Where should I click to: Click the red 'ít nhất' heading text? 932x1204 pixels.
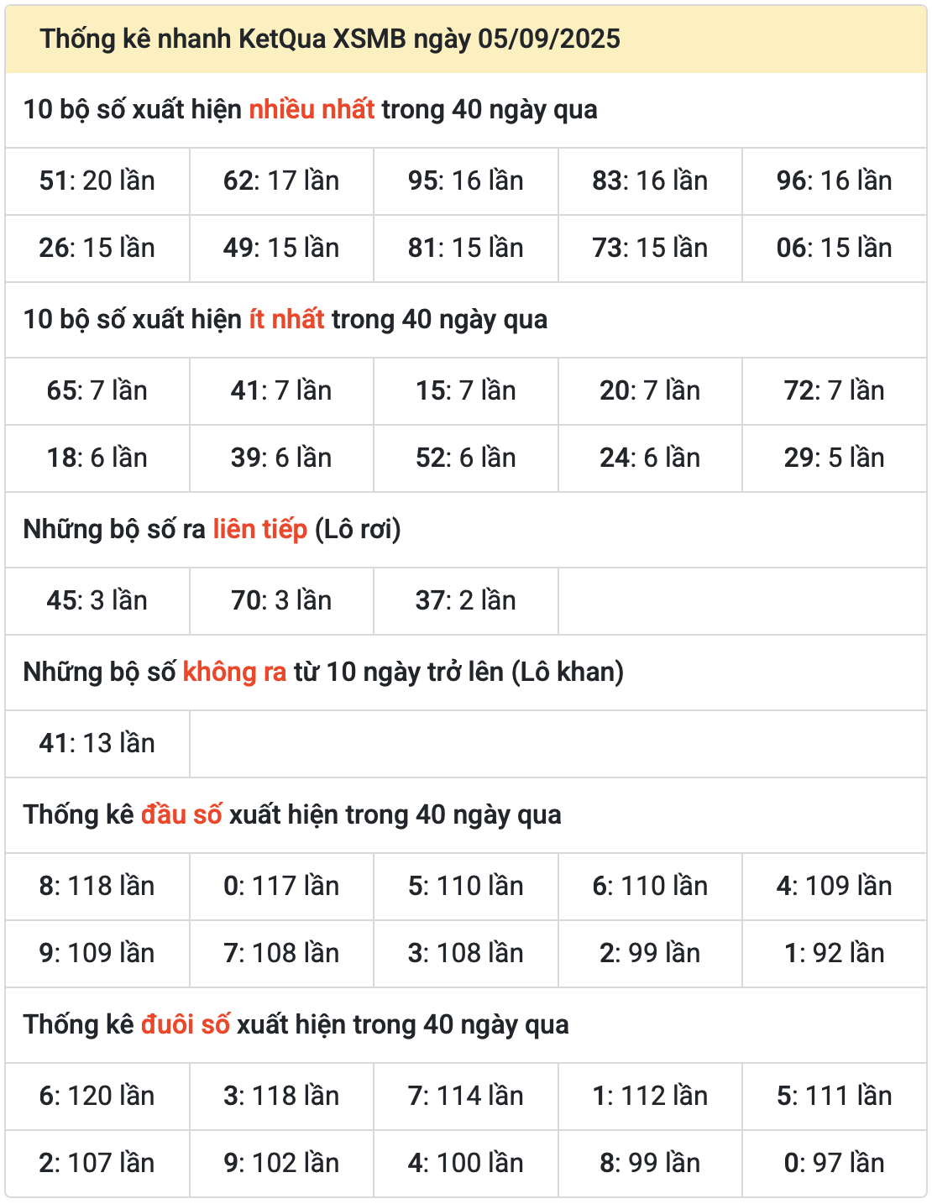click(286, 320)
